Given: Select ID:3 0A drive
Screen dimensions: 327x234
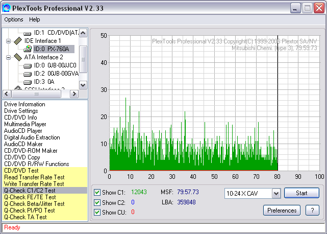Looking at the screenshot, I should (x=44, y=82).
